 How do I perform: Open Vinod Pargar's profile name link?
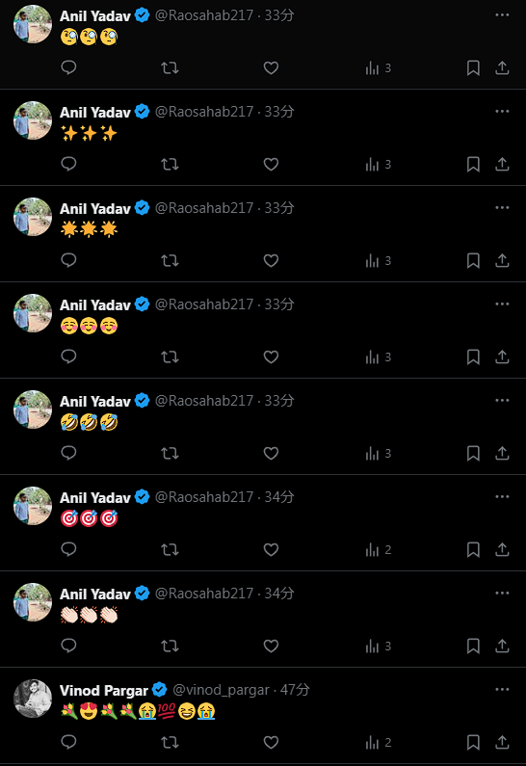click(x=103, y=690)
